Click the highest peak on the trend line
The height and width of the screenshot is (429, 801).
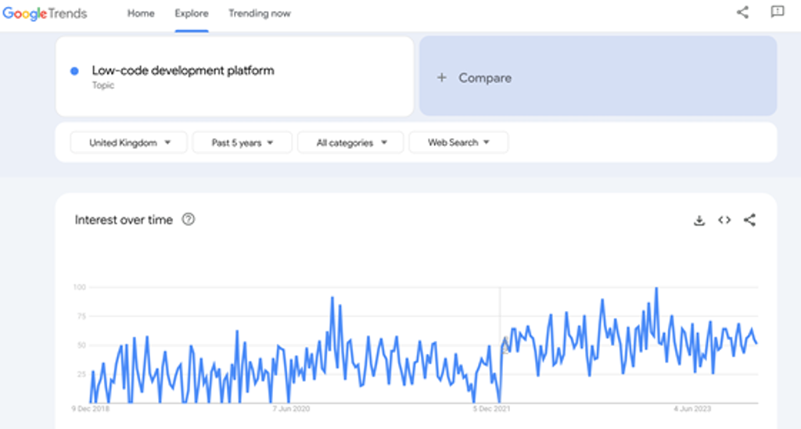click(x=656, y=288)
